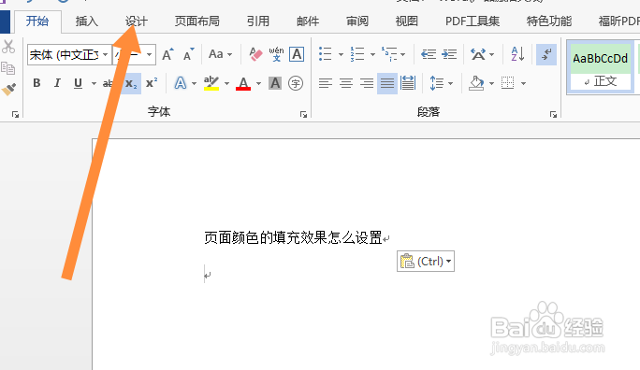The image size is (640, 370).
Task: Open underline style dropdown arrow
Action: pyautogui.click(x=94, y=84)
